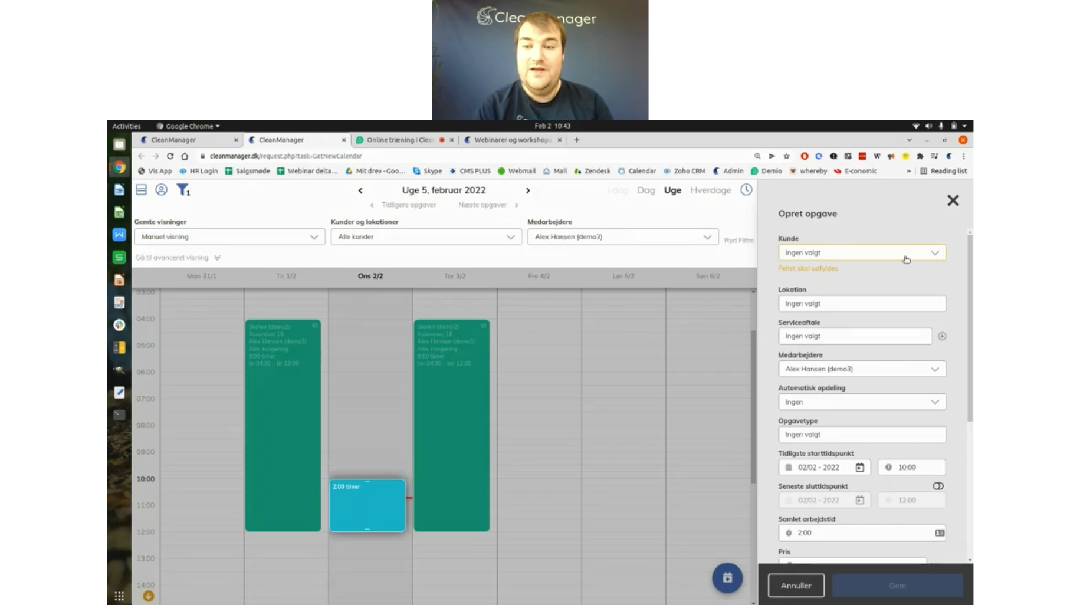This screenshot has width=1080, height=605.
Task: Open the Kunder og lokationer dropdown
Action: tap(426, 237)
